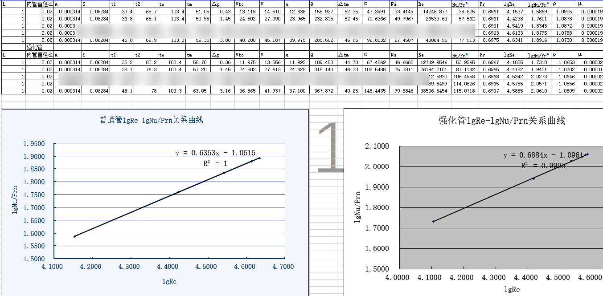This screenshot has width=603, height=296.
Task: Click the 2.1000 vertical axis label
Action: pyautogui.click(x=377, y=146)
